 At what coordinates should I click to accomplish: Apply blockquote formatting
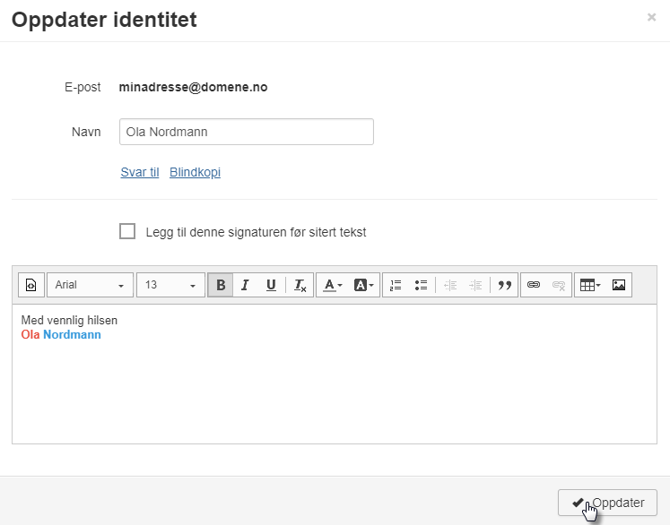(x=505, y=285)
